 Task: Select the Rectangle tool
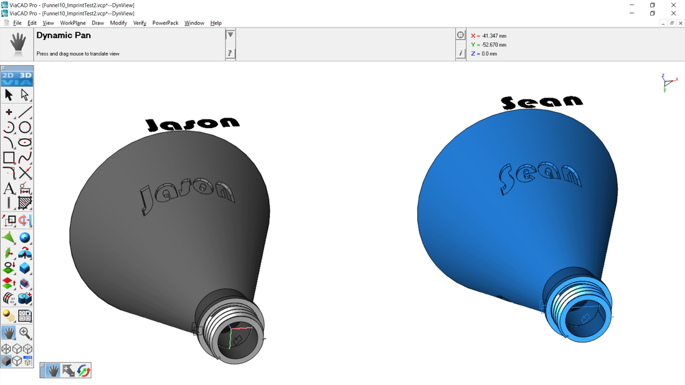coord(9,158)
